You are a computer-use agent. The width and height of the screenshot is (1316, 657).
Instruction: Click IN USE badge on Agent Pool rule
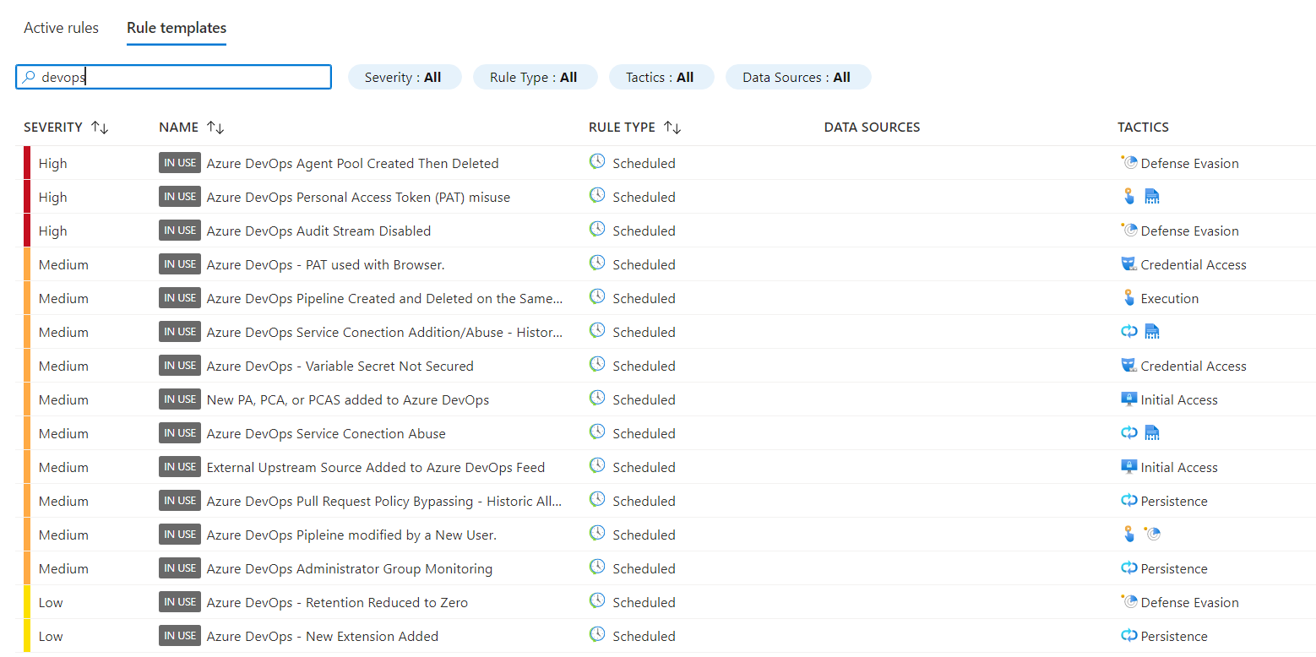tap(180, 163)
